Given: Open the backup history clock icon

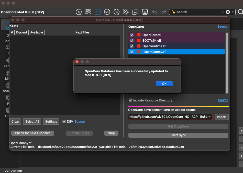Looking at the screenshot, I should 79,12.
